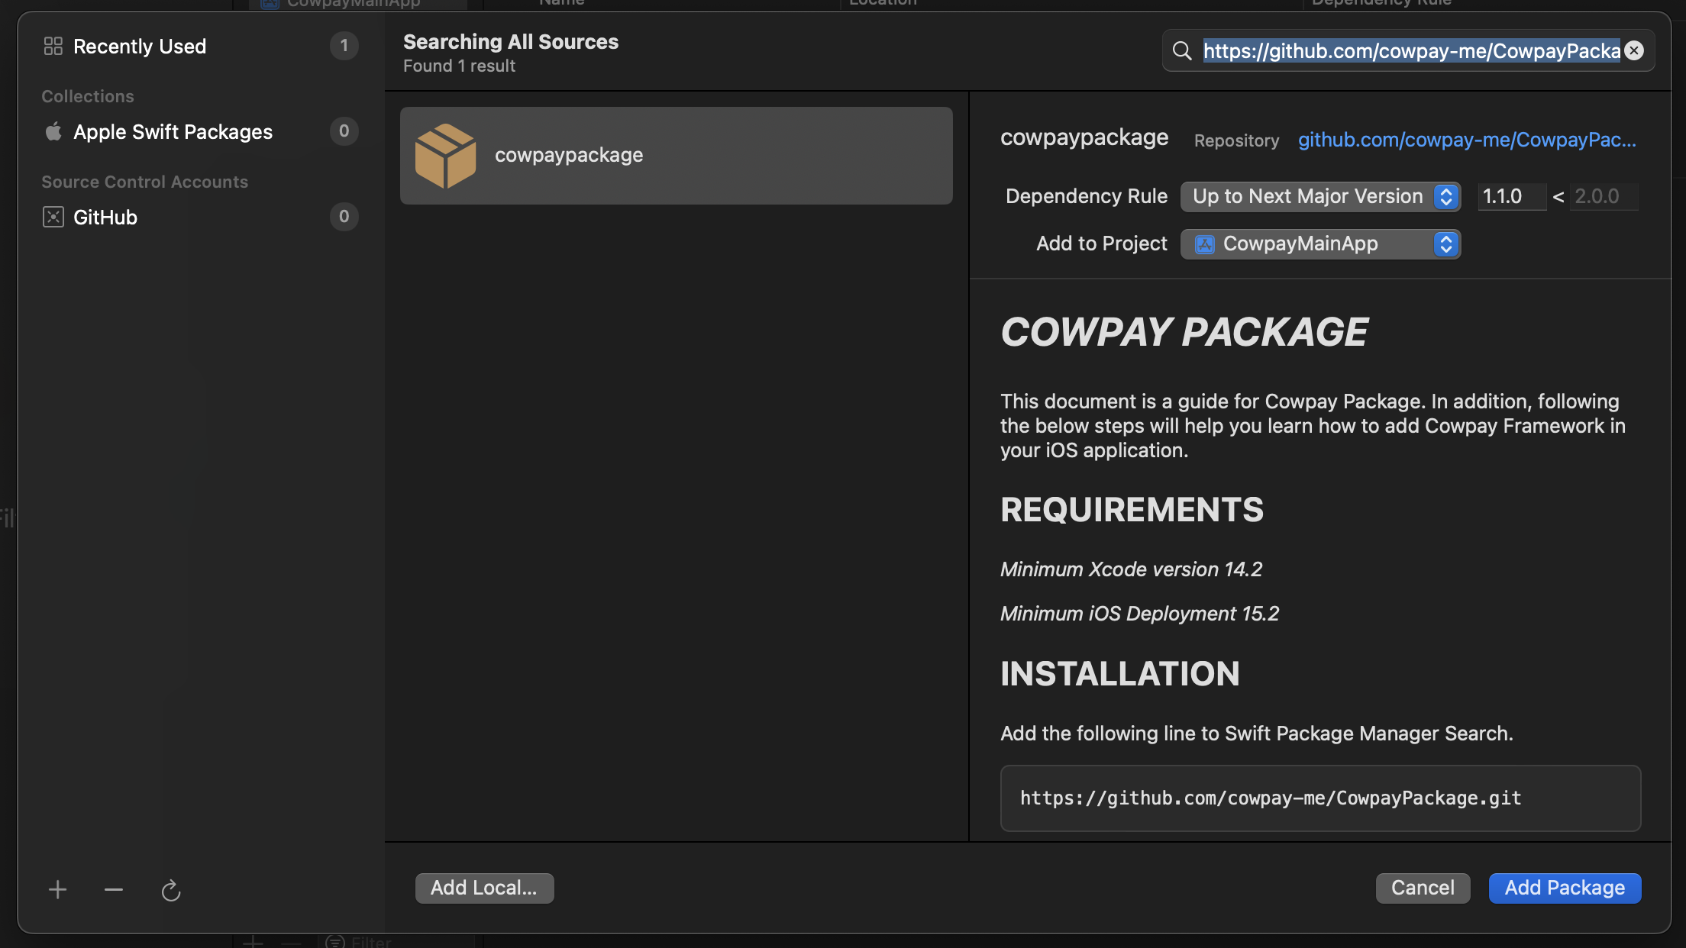Click the GitHub account icon
The image size is (1686, 948).
click(53, 218)
